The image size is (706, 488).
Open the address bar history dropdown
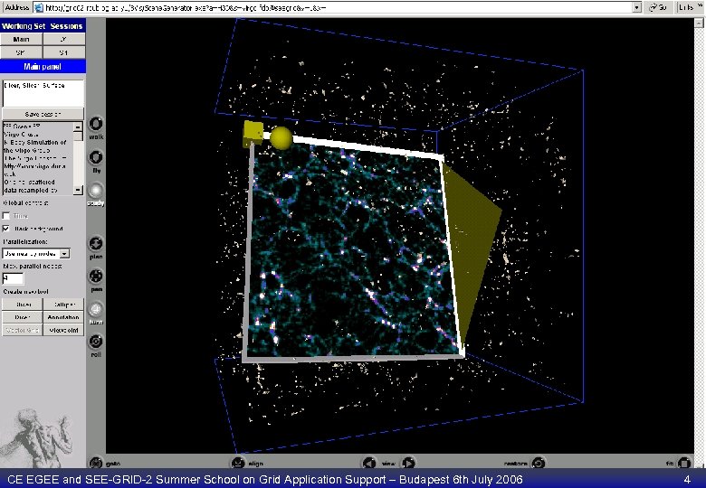[x=636, y=7]
